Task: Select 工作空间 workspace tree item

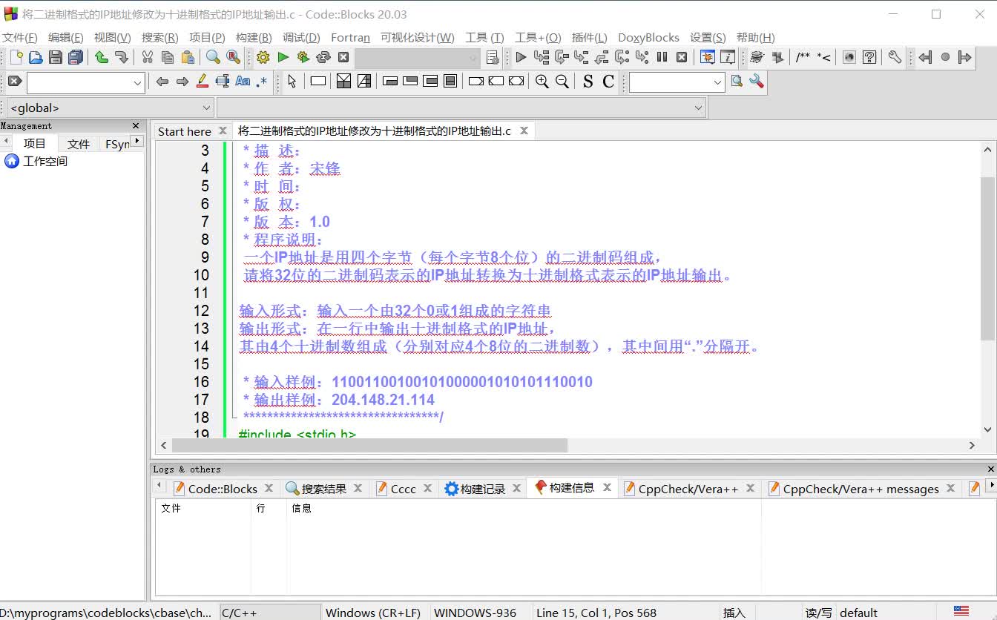Action: (x=45, y=161)
